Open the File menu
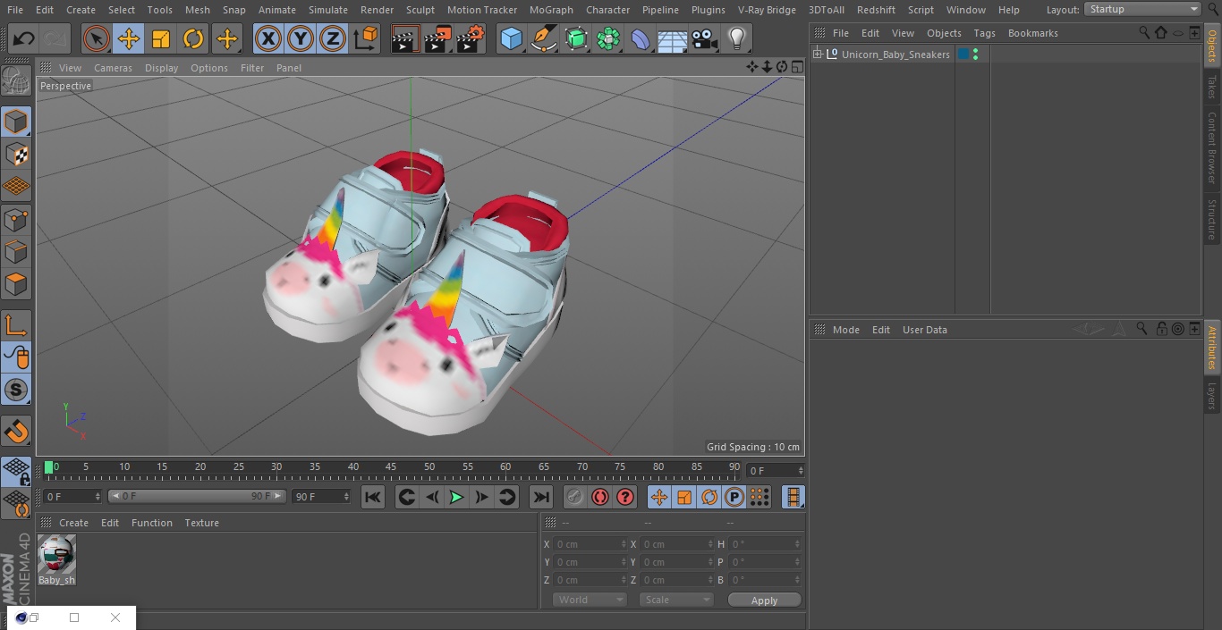1222x630 pixels. (15, 10)
